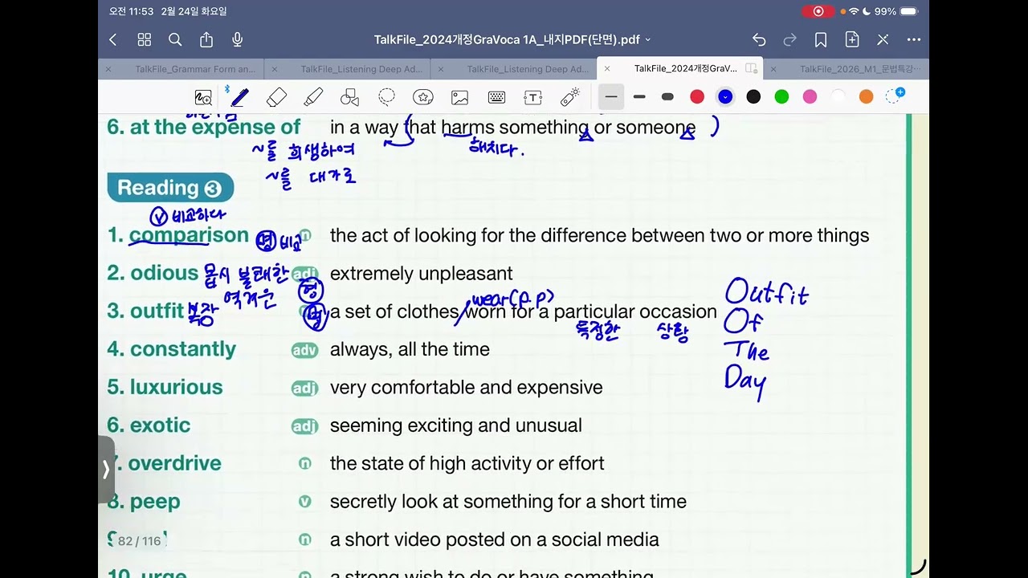Go back using the left chevron
The height and width of the screenshot is (578, 1028).
[x=113, y=39]
